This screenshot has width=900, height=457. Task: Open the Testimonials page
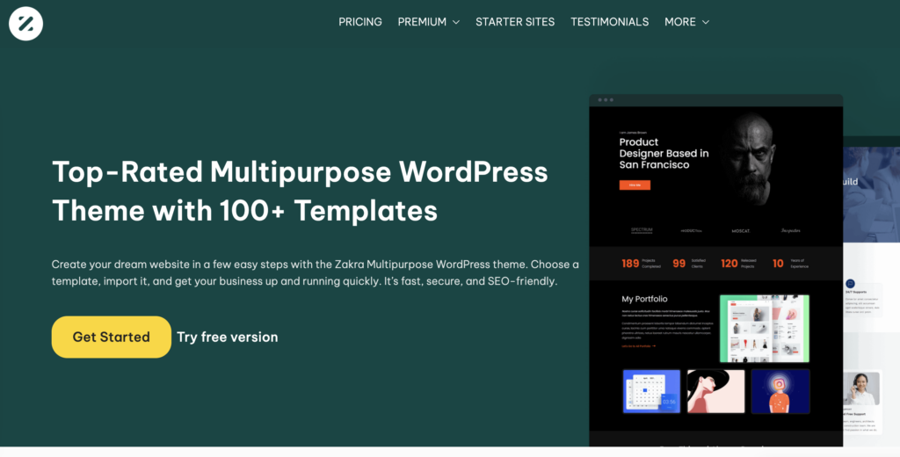pyautogui.click(x=609, y=22)
